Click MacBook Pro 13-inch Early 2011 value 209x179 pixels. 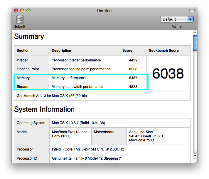point(70,134)
